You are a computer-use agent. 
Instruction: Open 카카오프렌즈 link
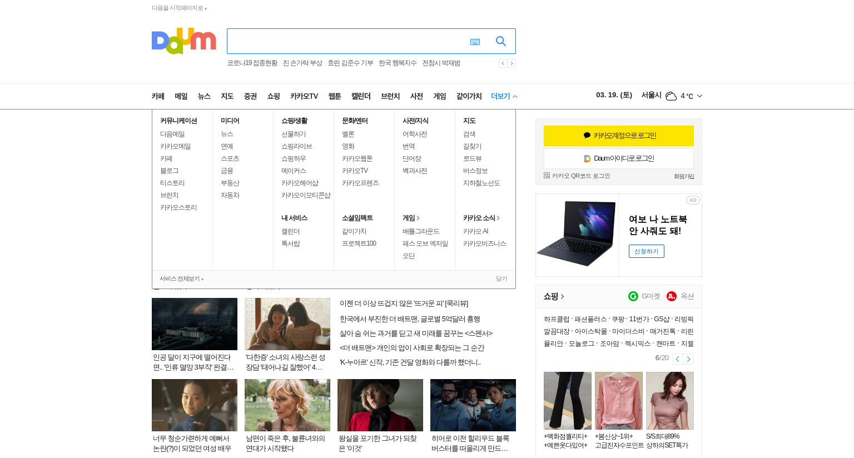tap(360, 183)
